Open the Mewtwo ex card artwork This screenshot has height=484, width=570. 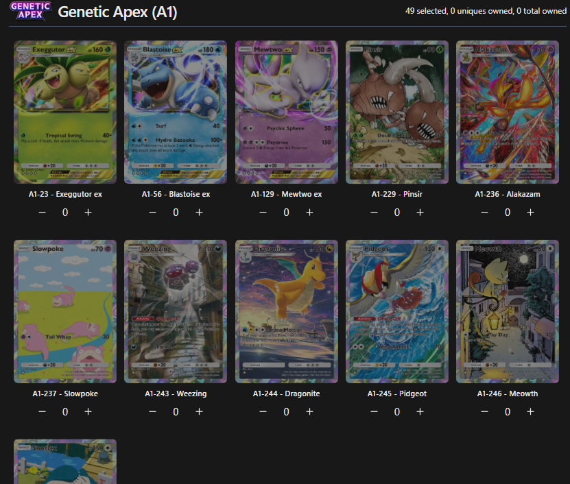pyautogui.click(x=287, y=112)
